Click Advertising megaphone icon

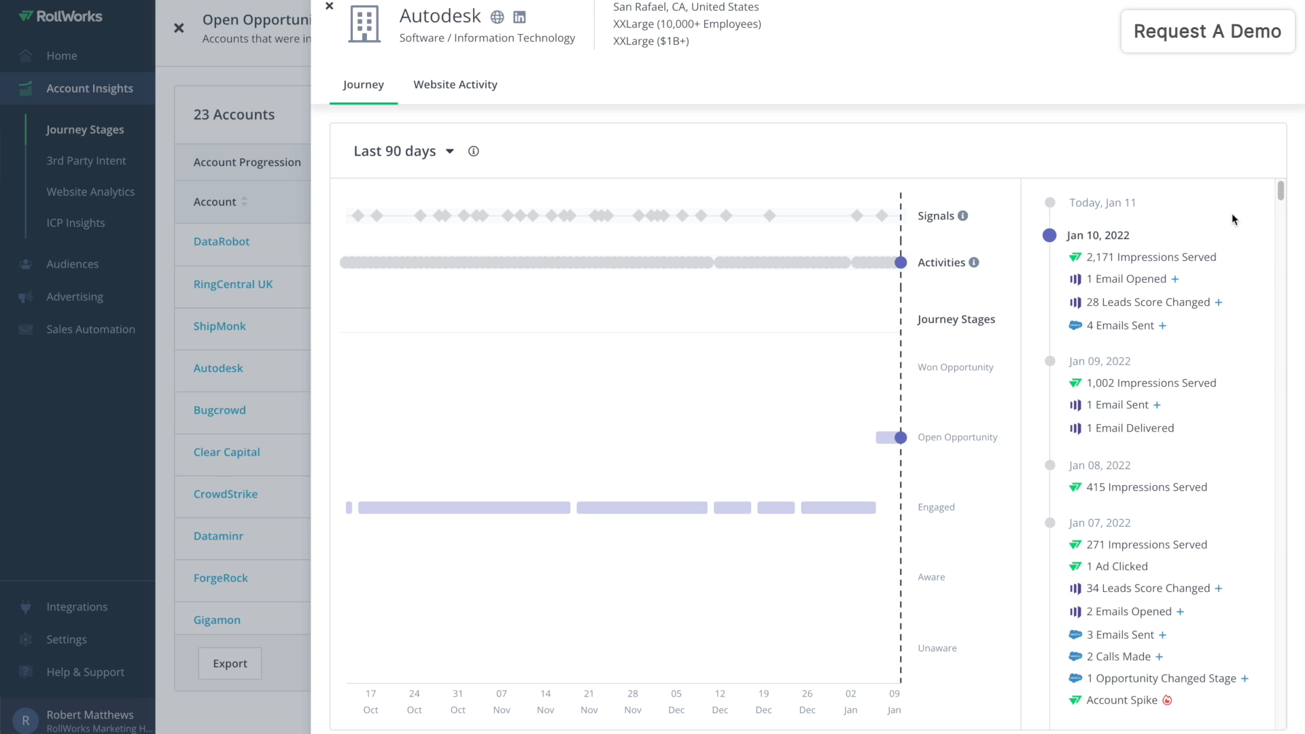pyautogui.click(x=26, y=297)
